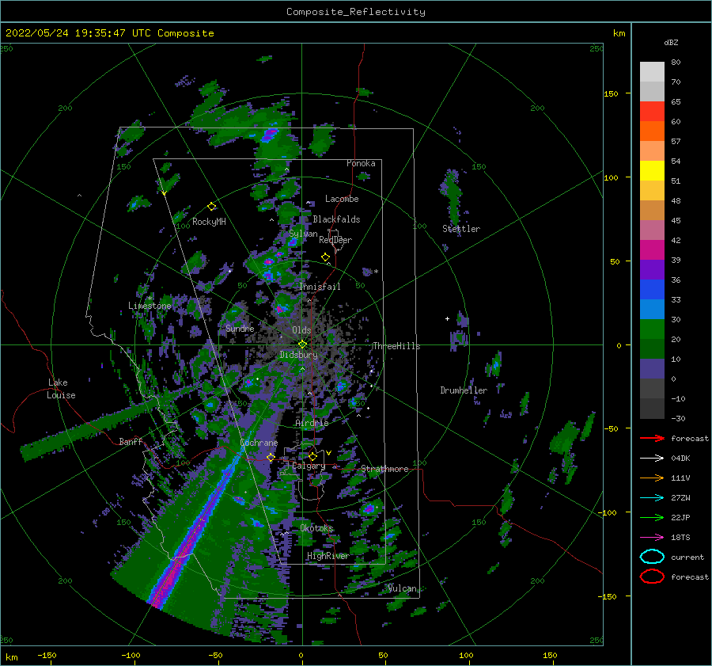Click the Innisfail label
Image resolution: width=712 pixels, height=666 pixels.
[x=320, y=287]
